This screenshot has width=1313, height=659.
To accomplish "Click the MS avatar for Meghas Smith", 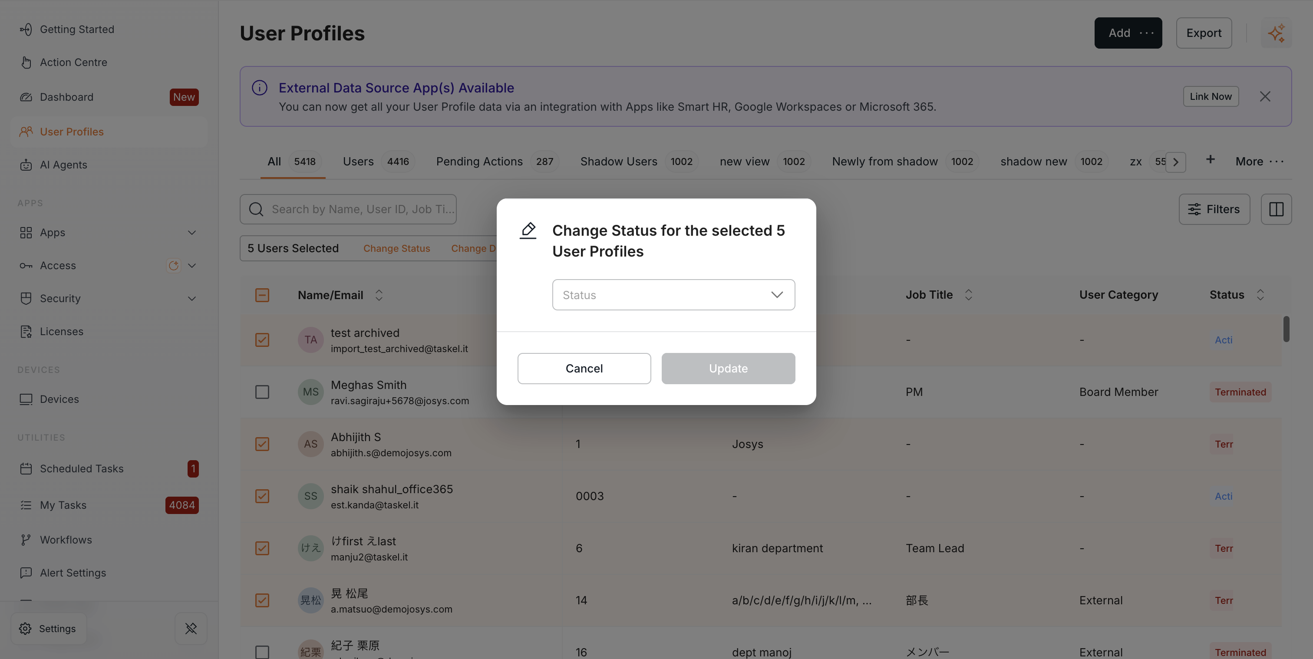I will pyautogui.click(x=310, y=392).
